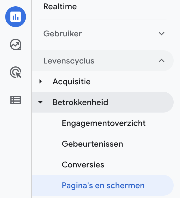Screen dimensions: 180x198
Task: Open the Configure table icon
Action: click(x=16, y=100)
